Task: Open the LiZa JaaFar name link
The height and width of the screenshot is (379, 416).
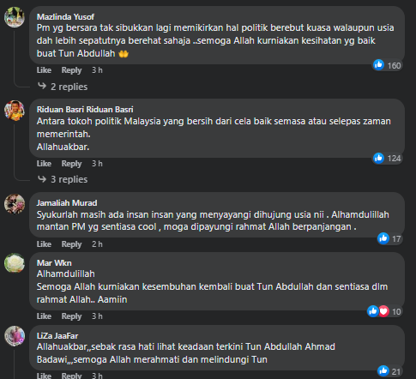Action: pos(57,336)
